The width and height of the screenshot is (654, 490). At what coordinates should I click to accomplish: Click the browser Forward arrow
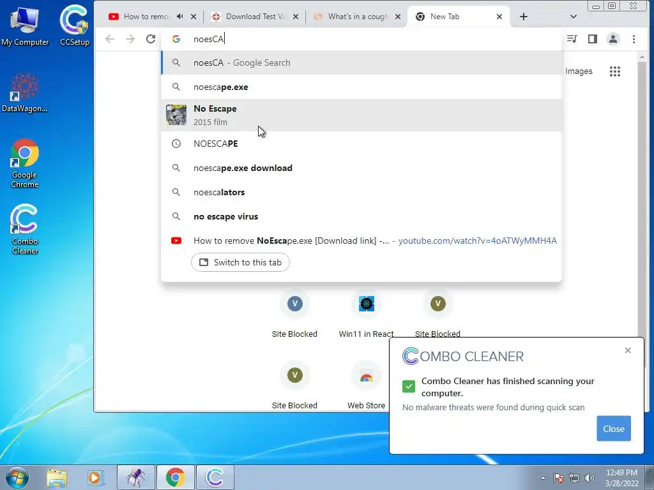(130, 39)
